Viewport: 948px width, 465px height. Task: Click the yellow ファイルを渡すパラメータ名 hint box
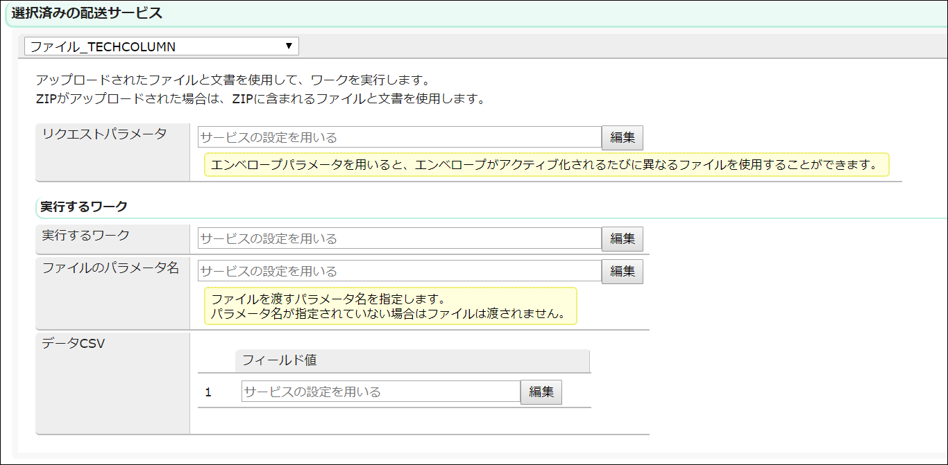coord(389,306)
